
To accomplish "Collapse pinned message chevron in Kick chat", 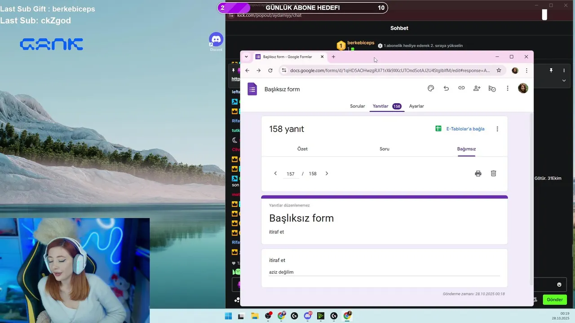I will pos(564,80).
